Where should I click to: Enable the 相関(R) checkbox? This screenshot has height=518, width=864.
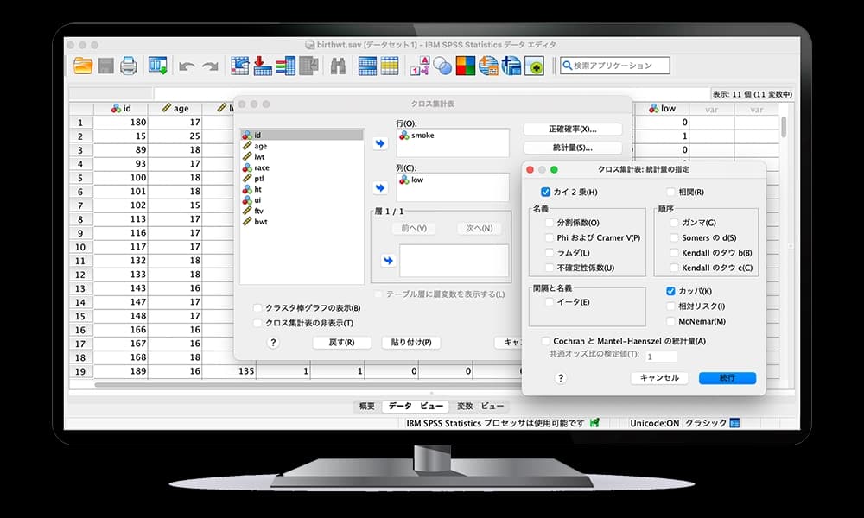click(670, 192)
